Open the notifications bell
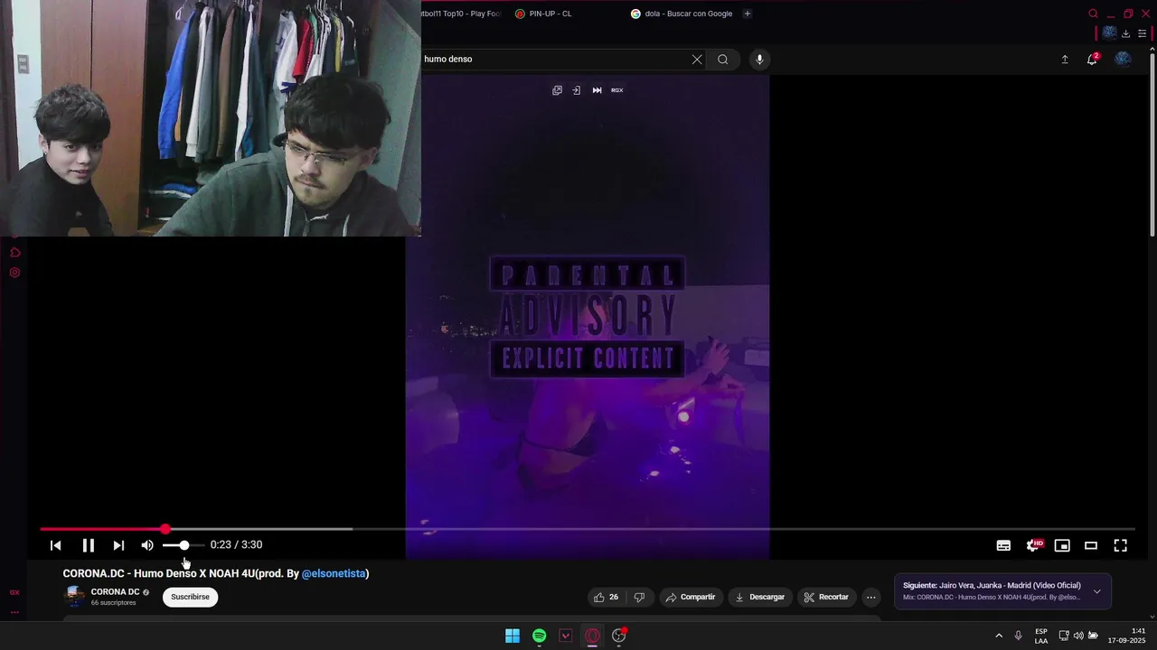1157x650 pixels. (x=1092, y=60)
